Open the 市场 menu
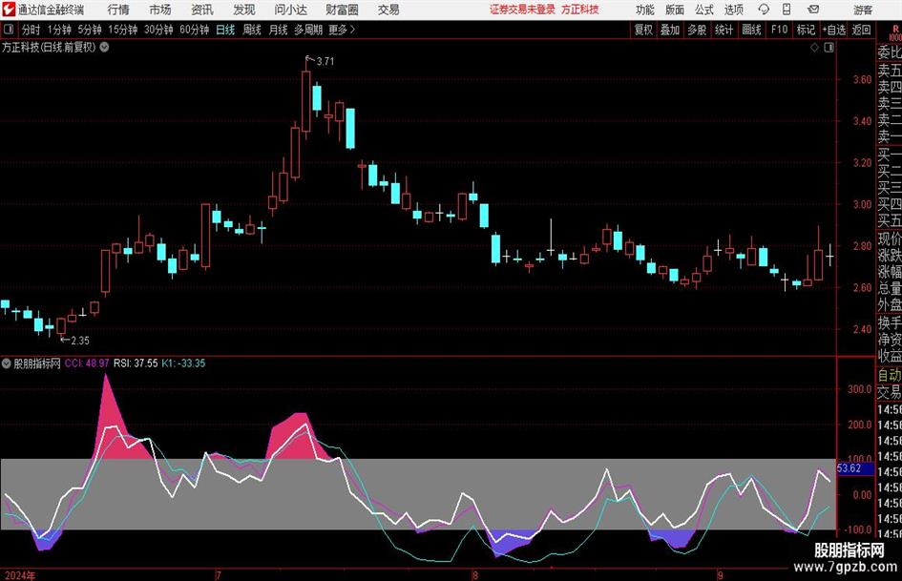Viewport: 902px width, 581px height. coord(160,10)
